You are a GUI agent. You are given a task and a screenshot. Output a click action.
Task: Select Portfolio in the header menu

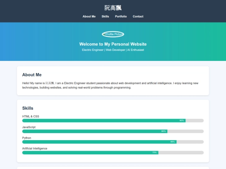[121, 17]
